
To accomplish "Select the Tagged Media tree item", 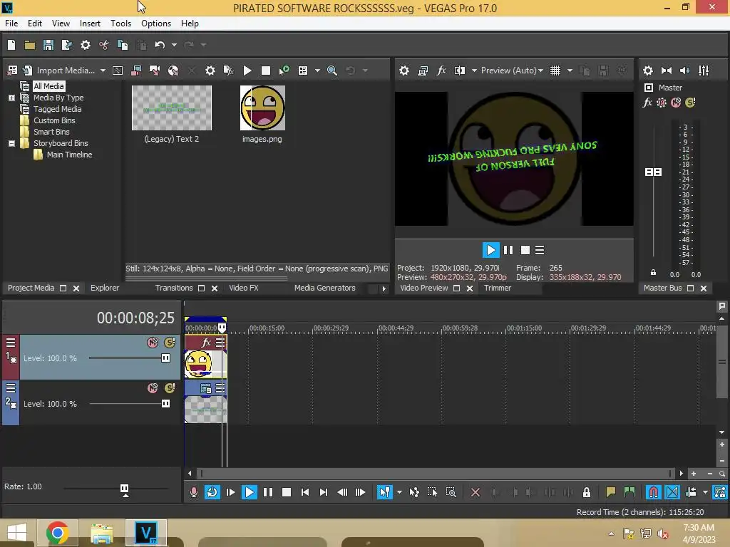I will click(x=57, y=109).
